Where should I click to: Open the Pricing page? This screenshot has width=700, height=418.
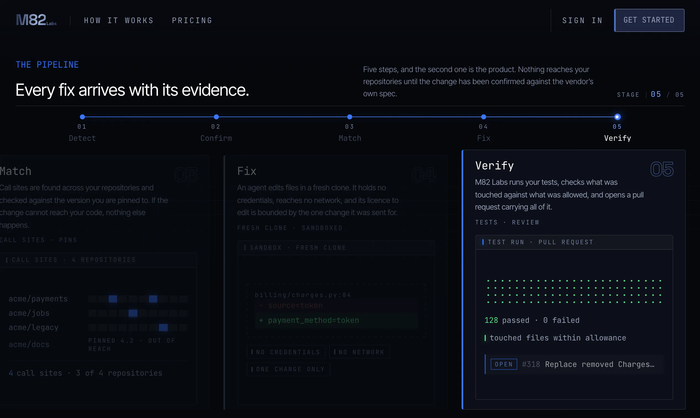point(192,20)
